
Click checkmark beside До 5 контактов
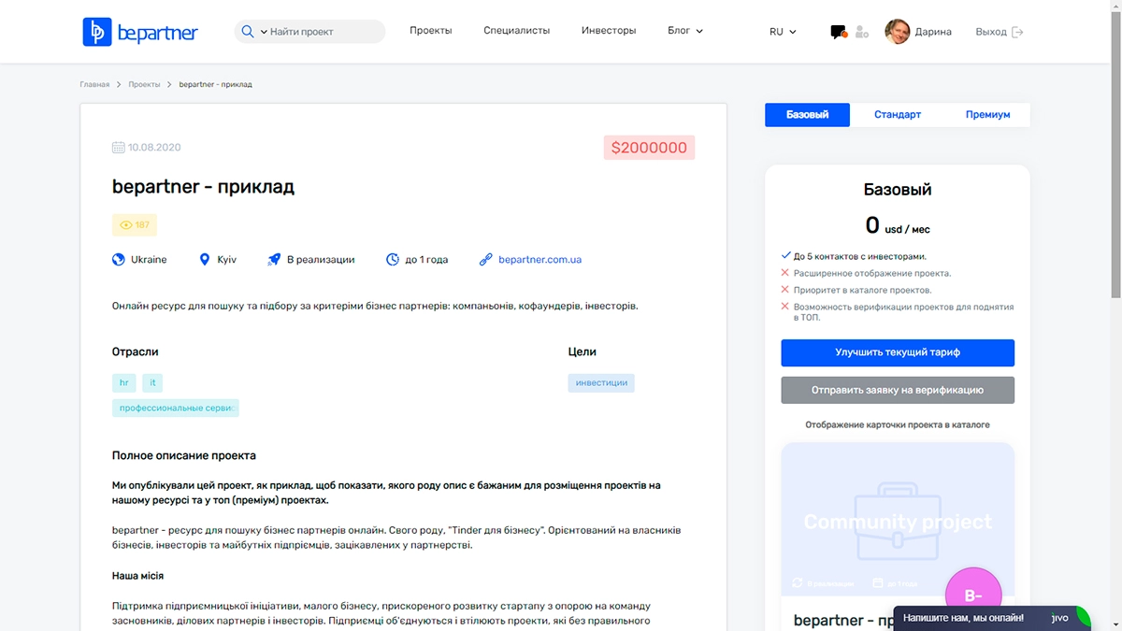coord(785,256)
